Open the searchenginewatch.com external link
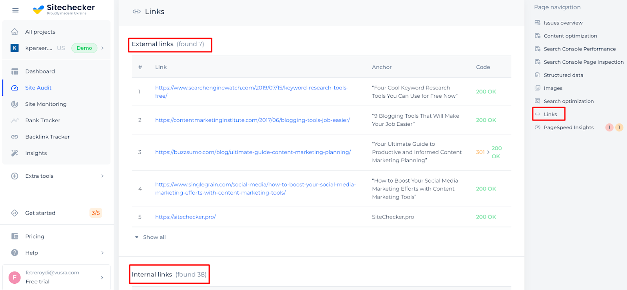This screenshot has height=290, width=627. (252, 92)
